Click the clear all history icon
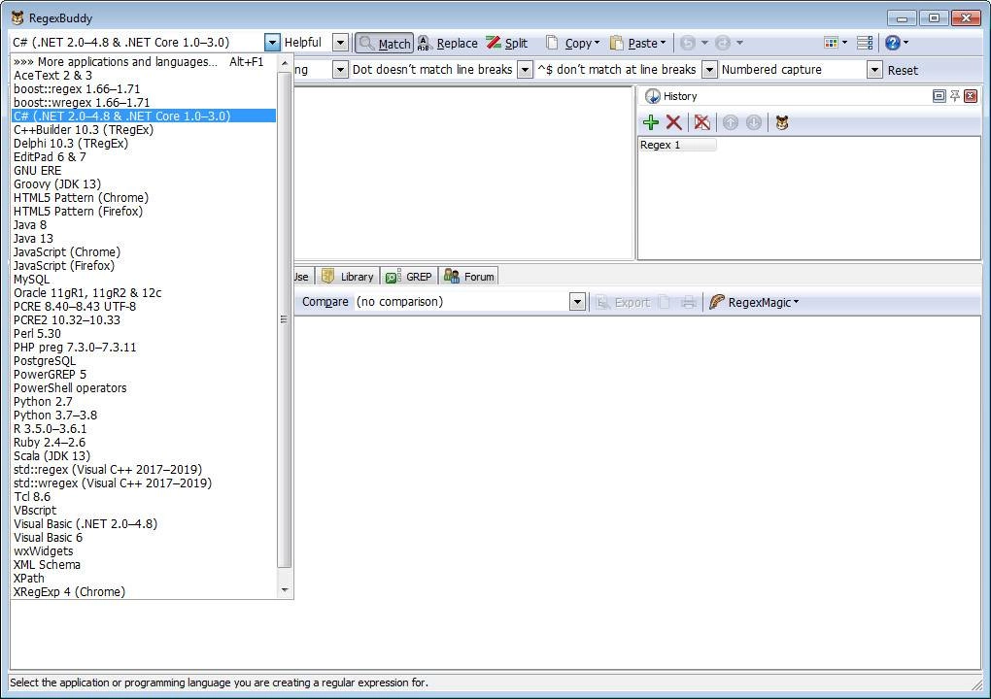Image resolution: width=991 pixels, height=699 pixels. [x=702, y=122]
